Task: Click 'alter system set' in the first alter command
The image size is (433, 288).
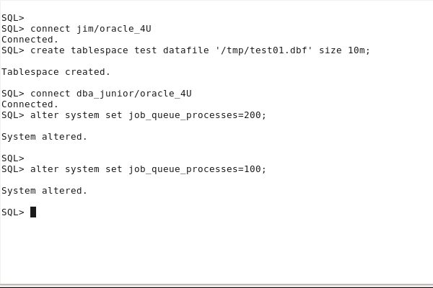Action: [x=76, y=115]
